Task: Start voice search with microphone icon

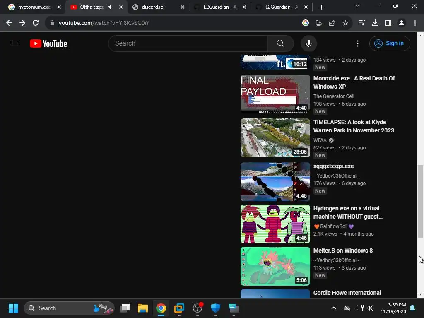Action: (x=308, y=43)
